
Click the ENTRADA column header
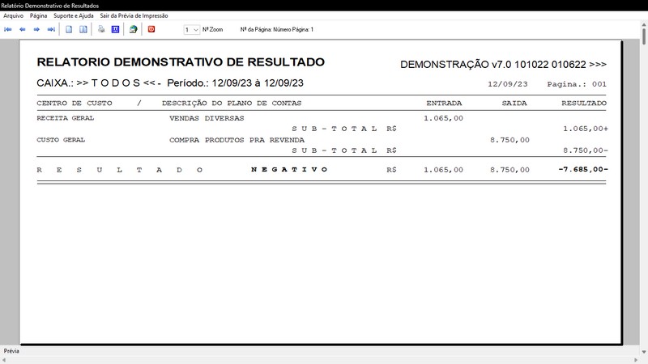coord(444,104)
